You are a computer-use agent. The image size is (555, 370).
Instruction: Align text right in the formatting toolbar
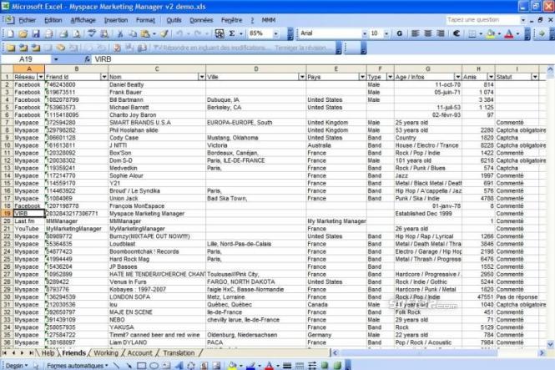[441, 33]
